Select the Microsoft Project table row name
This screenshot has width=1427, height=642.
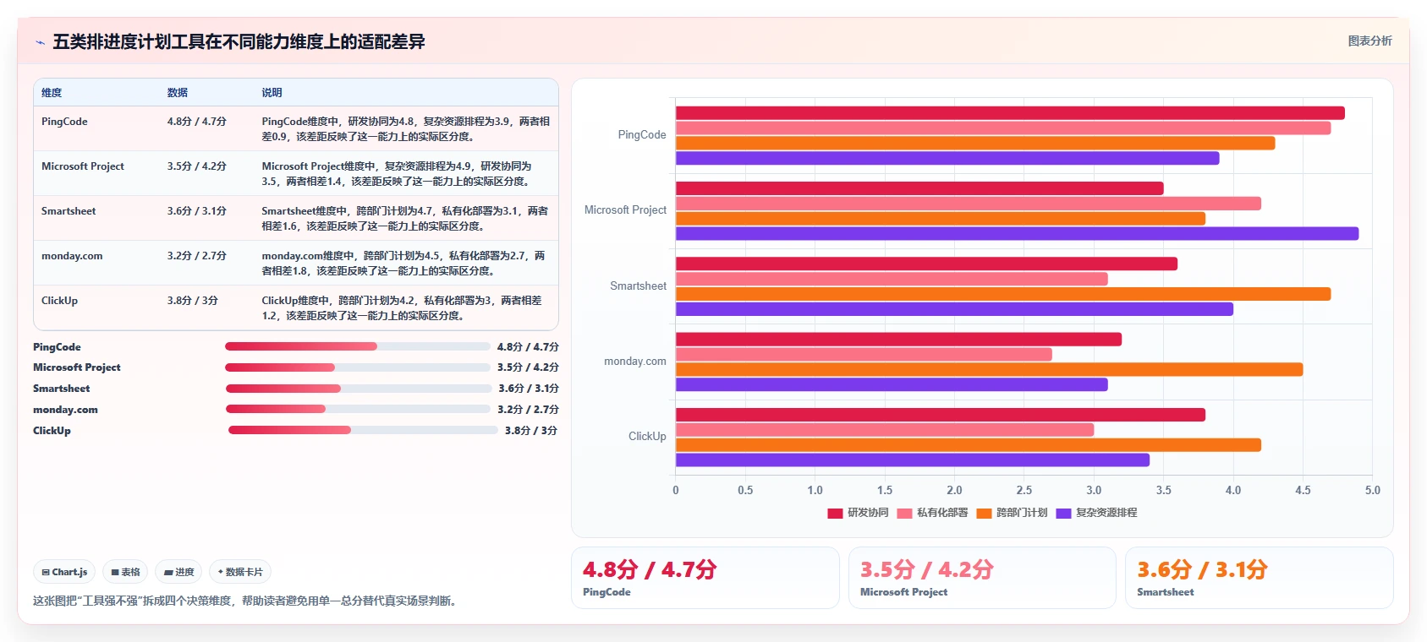pos(83,166)
